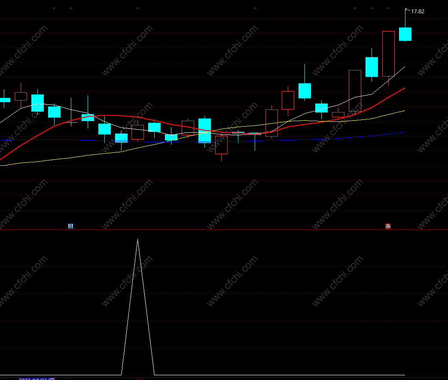Screen dimensions: 448x380
Task: Click the 17.82 high price label
Action: pyautogui.click(x=418, y=12)
